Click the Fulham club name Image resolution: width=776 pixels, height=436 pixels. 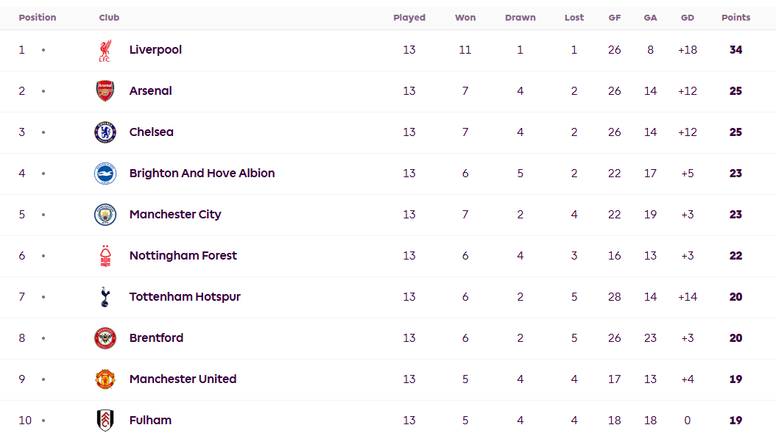click(150, 421)
